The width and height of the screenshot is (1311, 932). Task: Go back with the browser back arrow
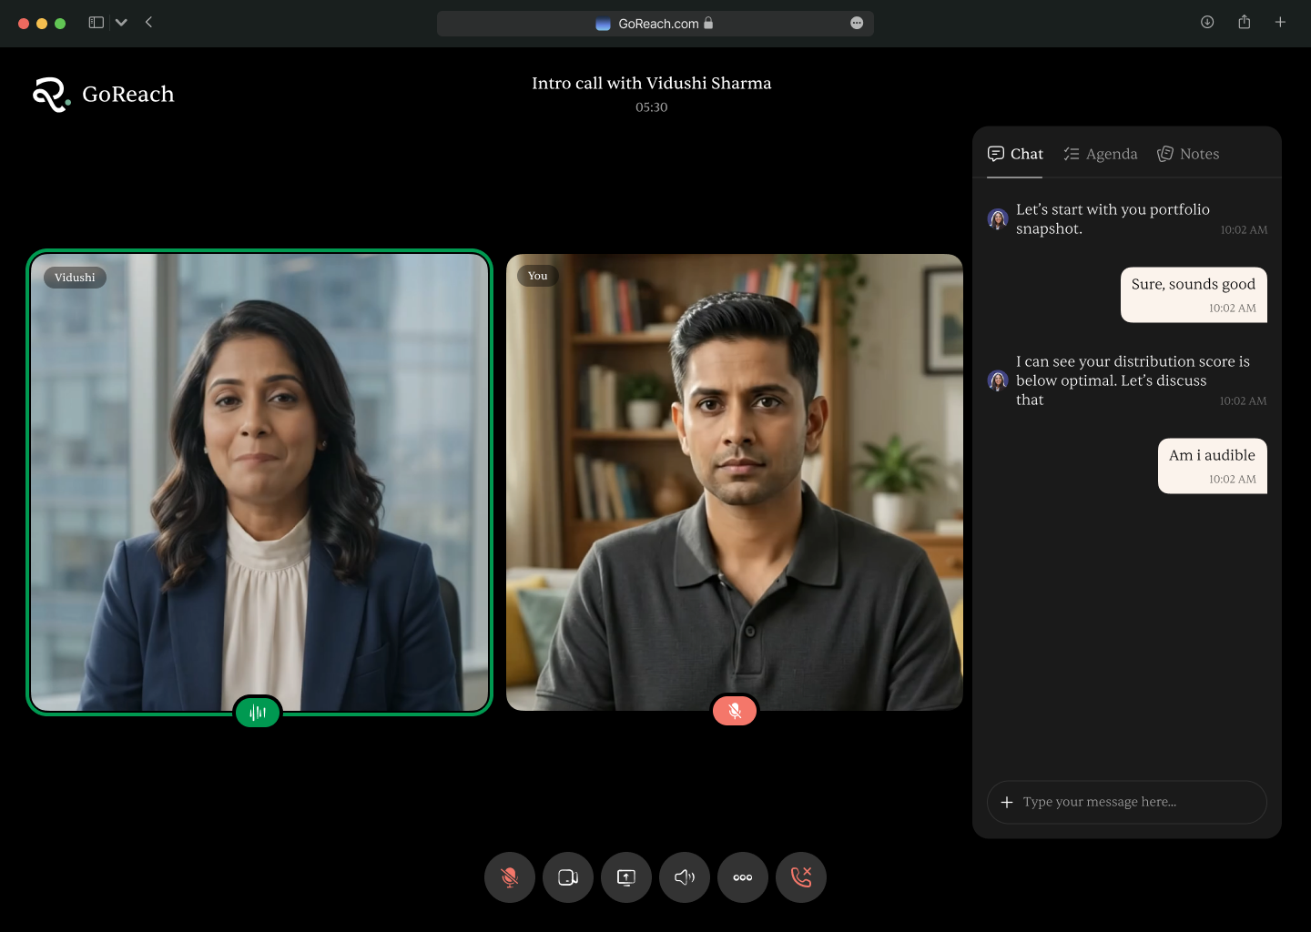[148, 23]
